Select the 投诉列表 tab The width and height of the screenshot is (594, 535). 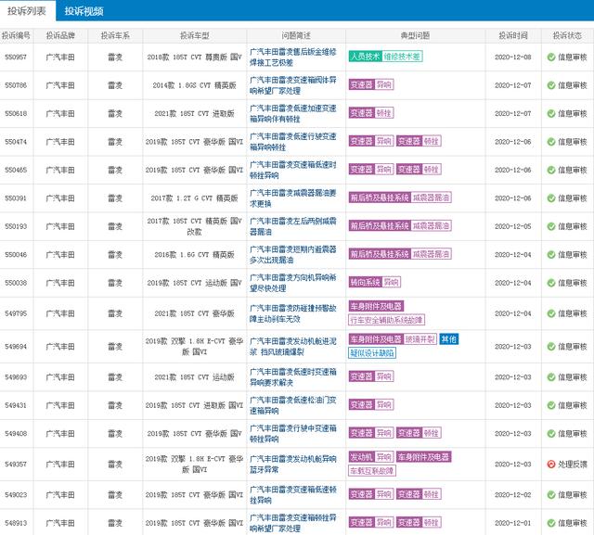pyautogui.click(x=27, y=11)
